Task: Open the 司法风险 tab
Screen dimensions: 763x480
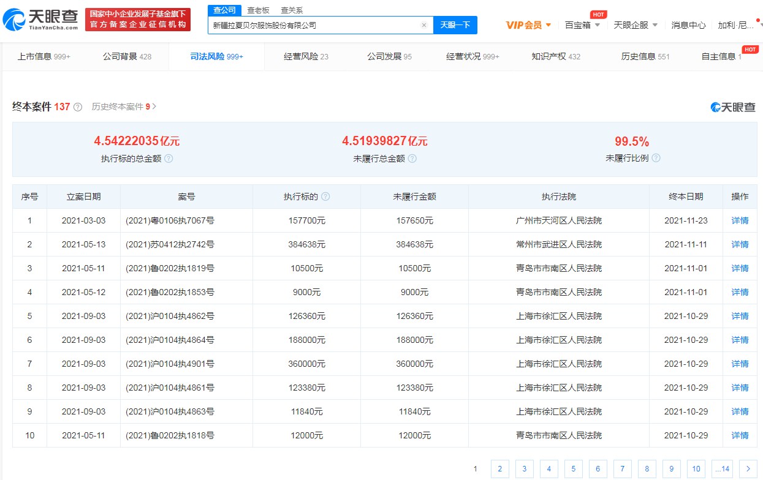Action: [217, 56]
